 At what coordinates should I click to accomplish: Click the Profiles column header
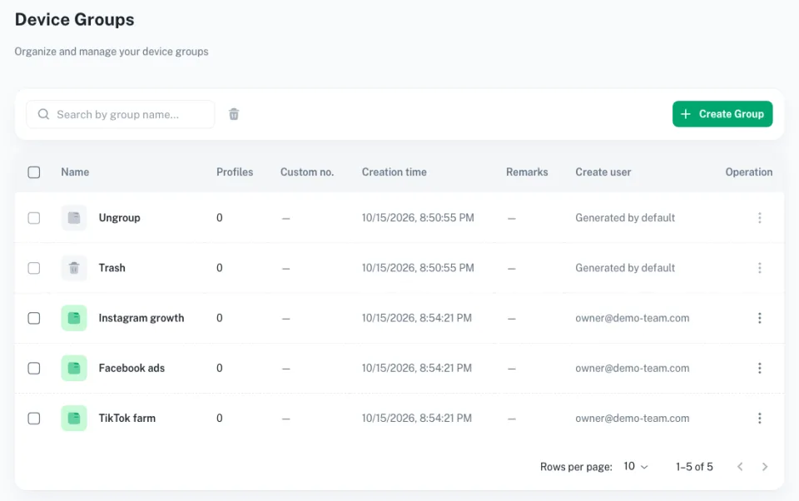click(x=235, y=172)
